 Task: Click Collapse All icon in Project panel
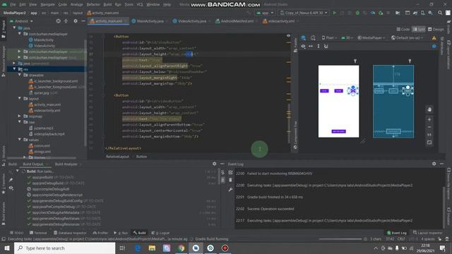pos(66,21)
